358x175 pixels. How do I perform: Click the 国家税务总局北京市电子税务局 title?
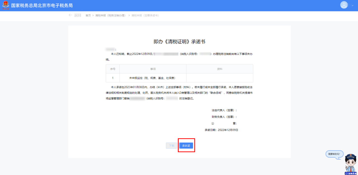[42, 6]
